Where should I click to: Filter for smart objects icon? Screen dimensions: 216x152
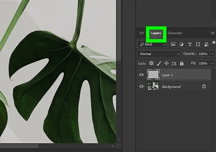click(x=206, y=44)
